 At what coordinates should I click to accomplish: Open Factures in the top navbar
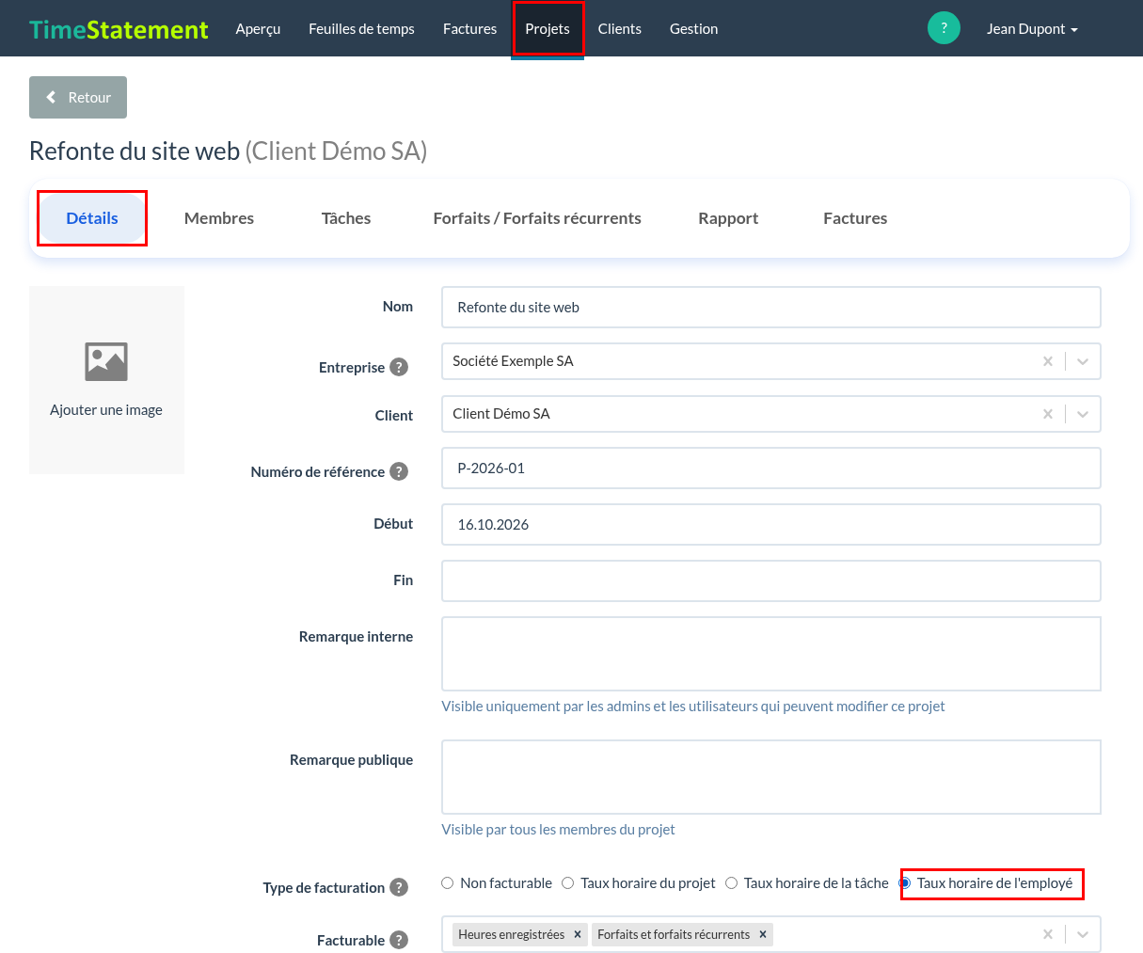(469, 29)
